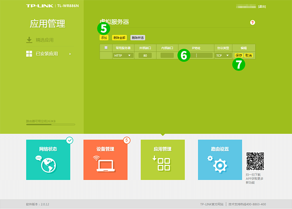Click the checkmark badge on 网络状态
292x209 pixels.
(70, 140)
